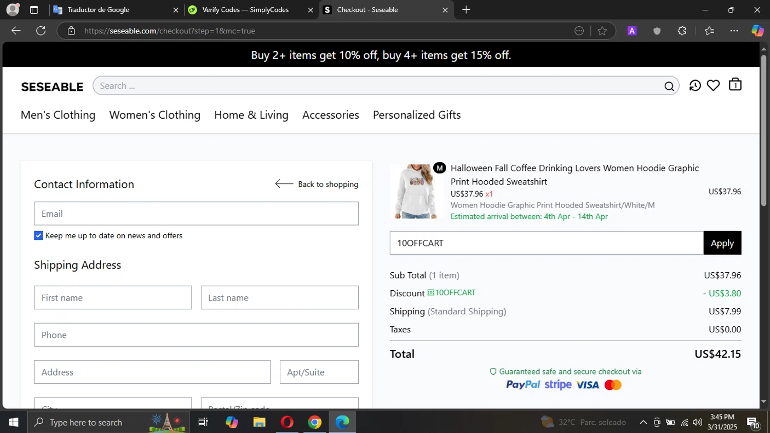The height and width of the screenshot is (433, 770).
Task: Focus the Apt/Suite field
Action: [x=319, y=372]
